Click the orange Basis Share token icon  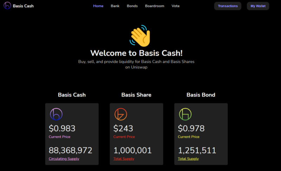[121, 114]
